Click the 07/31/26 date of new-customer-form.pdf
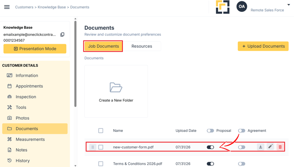The width and height of the screenshot is (294, 167). (x=183, y=147)
